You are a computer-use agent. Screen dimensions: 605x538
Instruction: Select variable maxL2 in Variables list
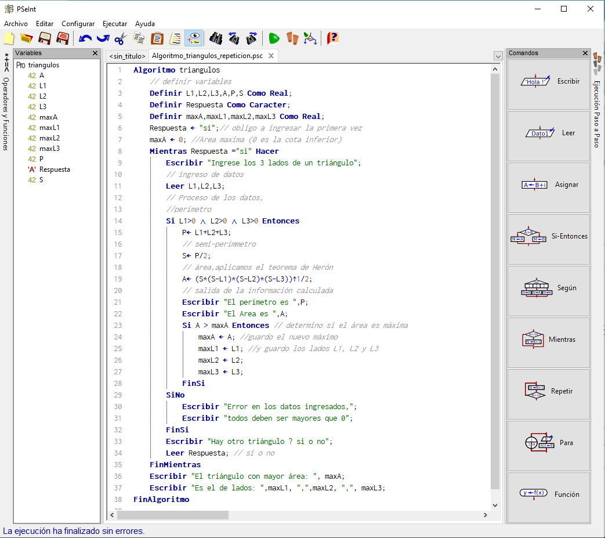[49, 138]
